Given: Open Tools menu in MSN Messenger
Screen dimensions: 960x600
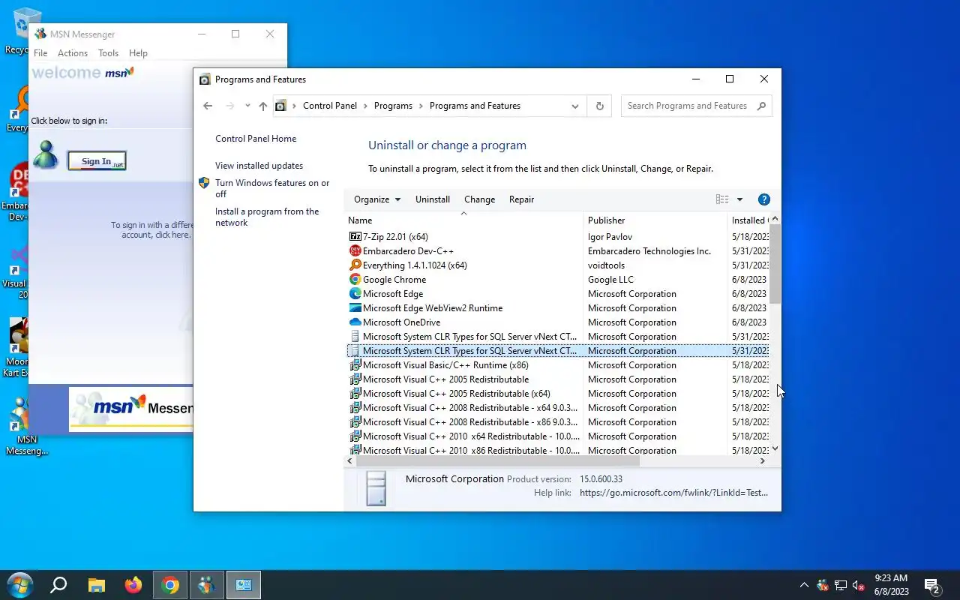Looking at the screenshot, I should (109, 53).
